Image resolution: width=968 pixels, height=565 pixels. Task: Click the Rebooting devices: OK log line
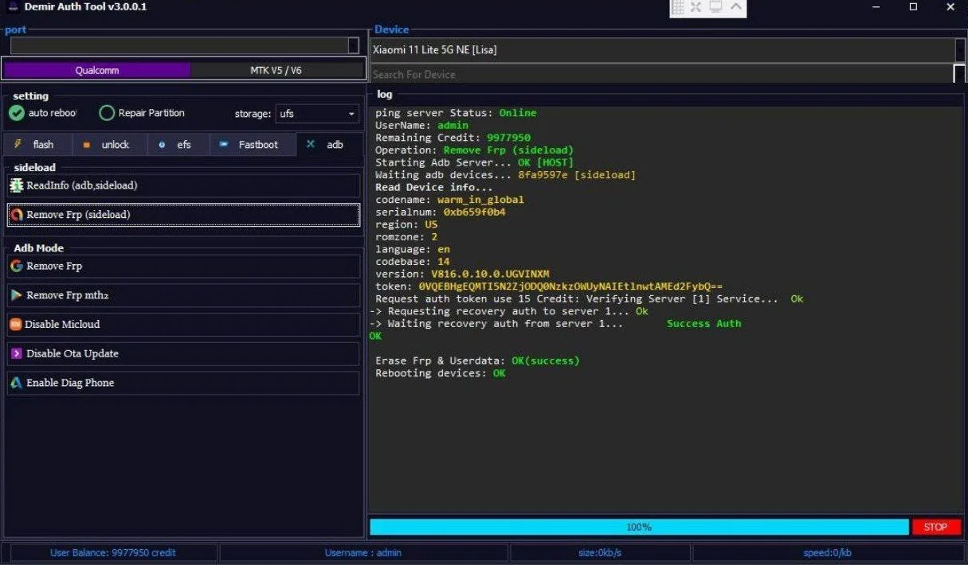(x=441, y=373)
